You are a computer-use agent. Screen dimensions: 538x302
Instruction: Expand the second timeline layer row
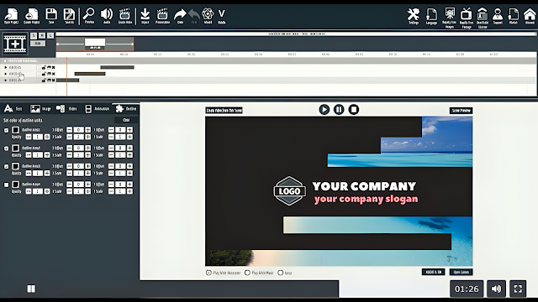pyautogui.click(x=6, y=74)
